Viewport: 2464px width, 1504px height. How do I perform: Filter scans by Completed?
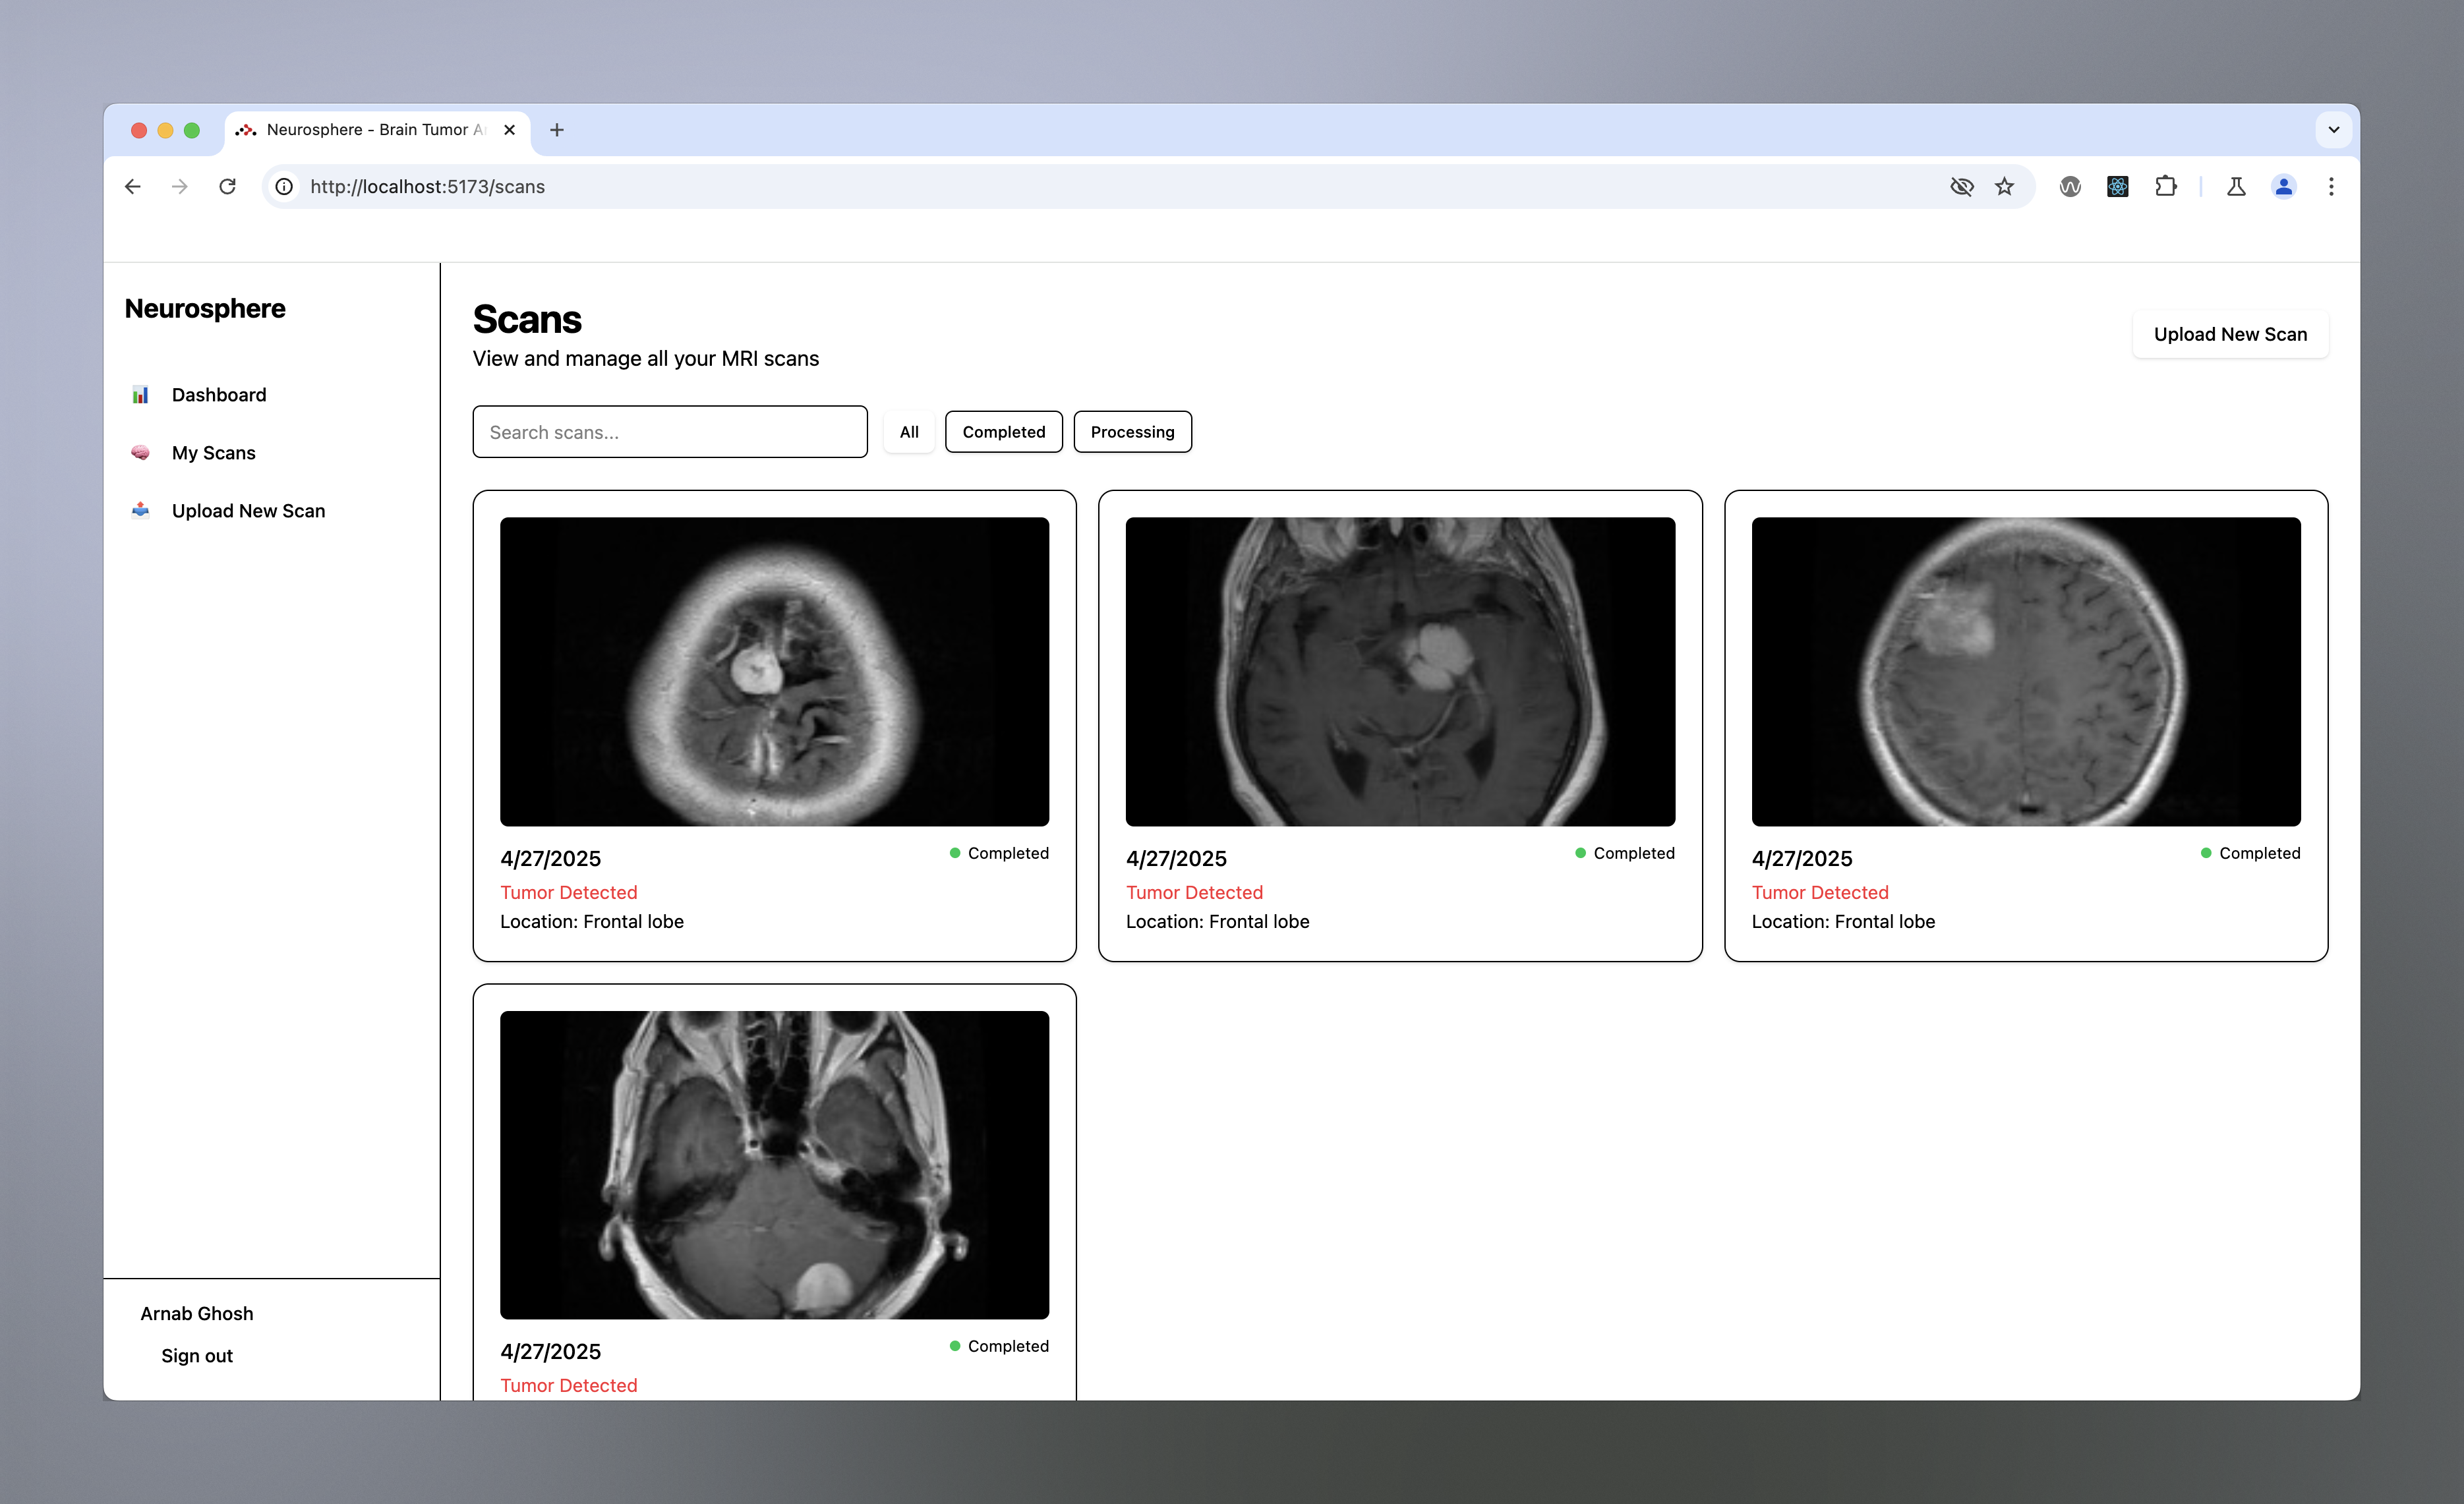(1003, 432)
